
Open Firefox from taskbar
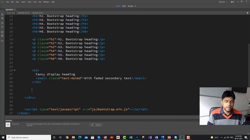point(105,137)
